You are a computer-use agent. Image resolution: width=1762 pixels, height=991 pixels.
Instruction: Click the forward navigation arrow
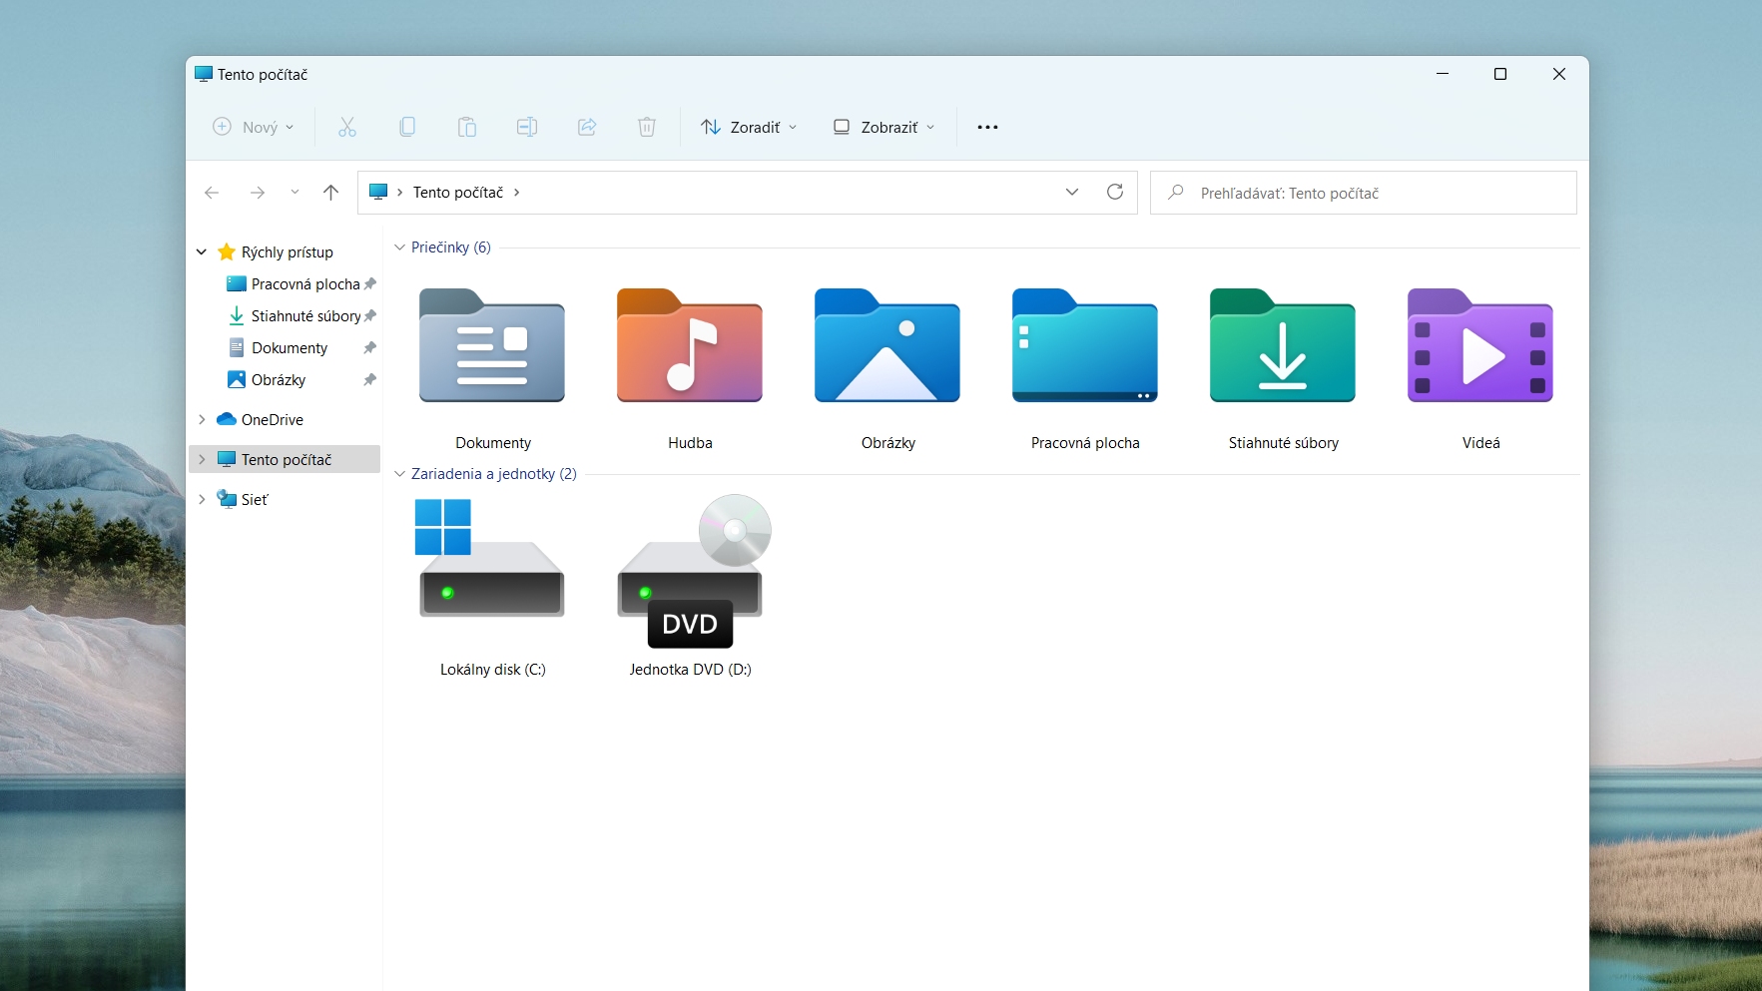pyautogui.click(x=258, y=193)
